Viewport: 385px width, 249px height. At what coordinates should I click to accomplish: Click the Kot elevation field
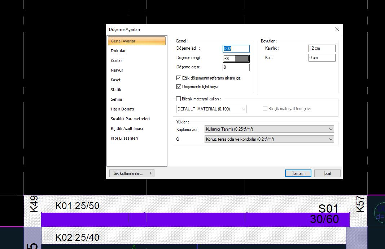[x=321, y=58]
